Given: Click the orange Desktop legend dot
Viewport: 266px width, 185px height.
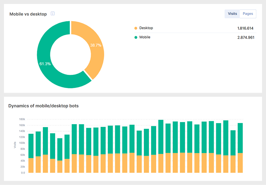Looking at the screenshot, I should click(x=136, y=28).
